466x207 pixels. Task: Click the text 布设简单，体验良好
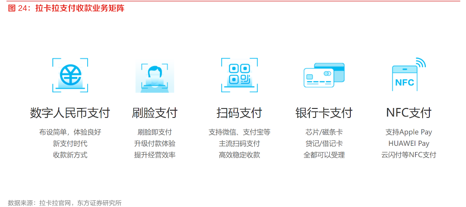(x=70, y=132)
